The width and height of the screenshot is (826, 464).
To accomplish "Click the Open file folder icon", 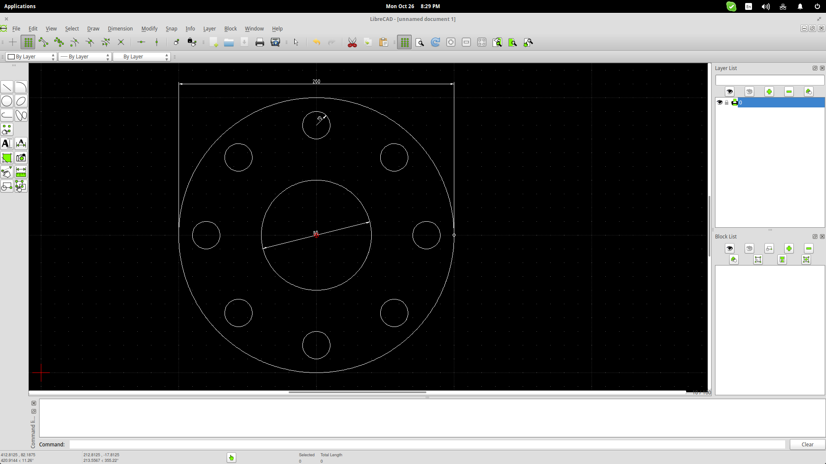I will coord(229,43).
